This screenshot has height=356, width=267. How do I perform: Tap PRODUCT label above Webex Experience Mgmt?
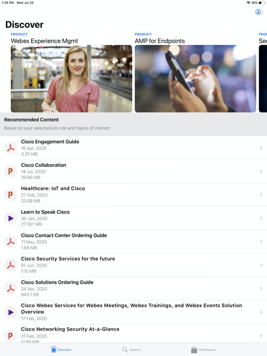[x=19, y=34]
